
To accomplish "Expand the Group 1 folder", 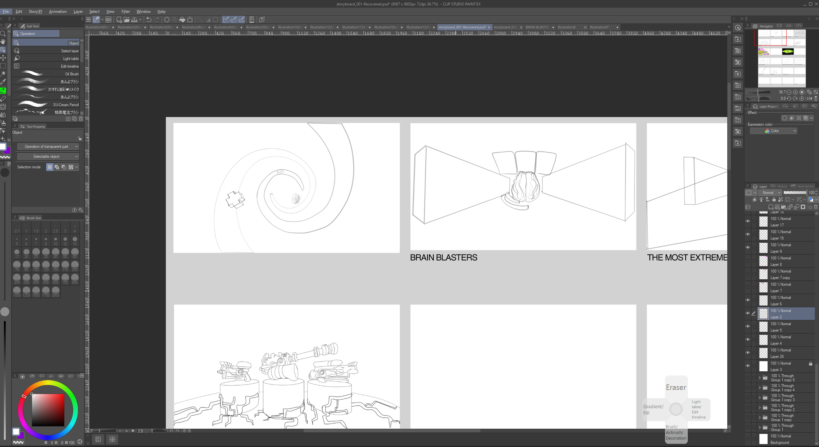I will tap(760, 428).
